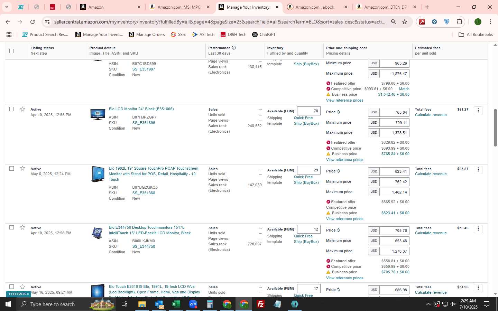
Task: Open actions menu for Elo LCD Monitor 24" row
Action: 478,111
